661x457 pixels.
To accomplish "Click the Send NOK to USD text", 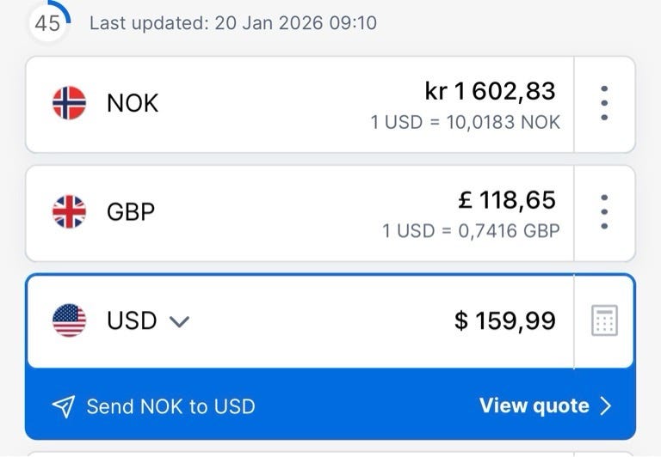I will (x=170, y=406).
